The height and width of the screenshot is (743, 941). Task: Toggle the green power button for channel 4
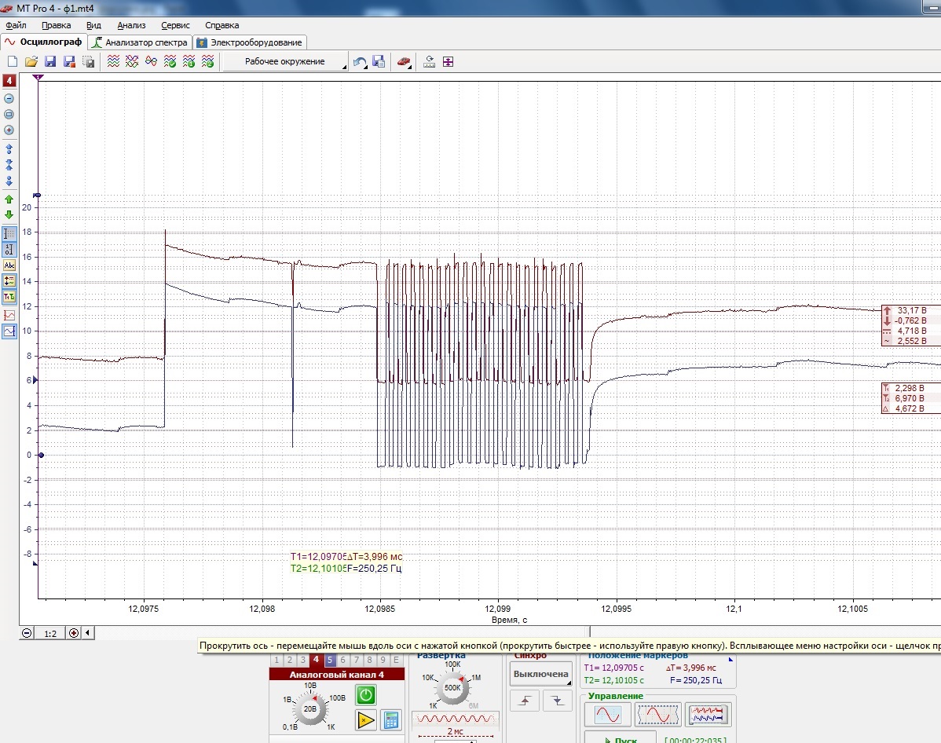[x=365, y=695]
